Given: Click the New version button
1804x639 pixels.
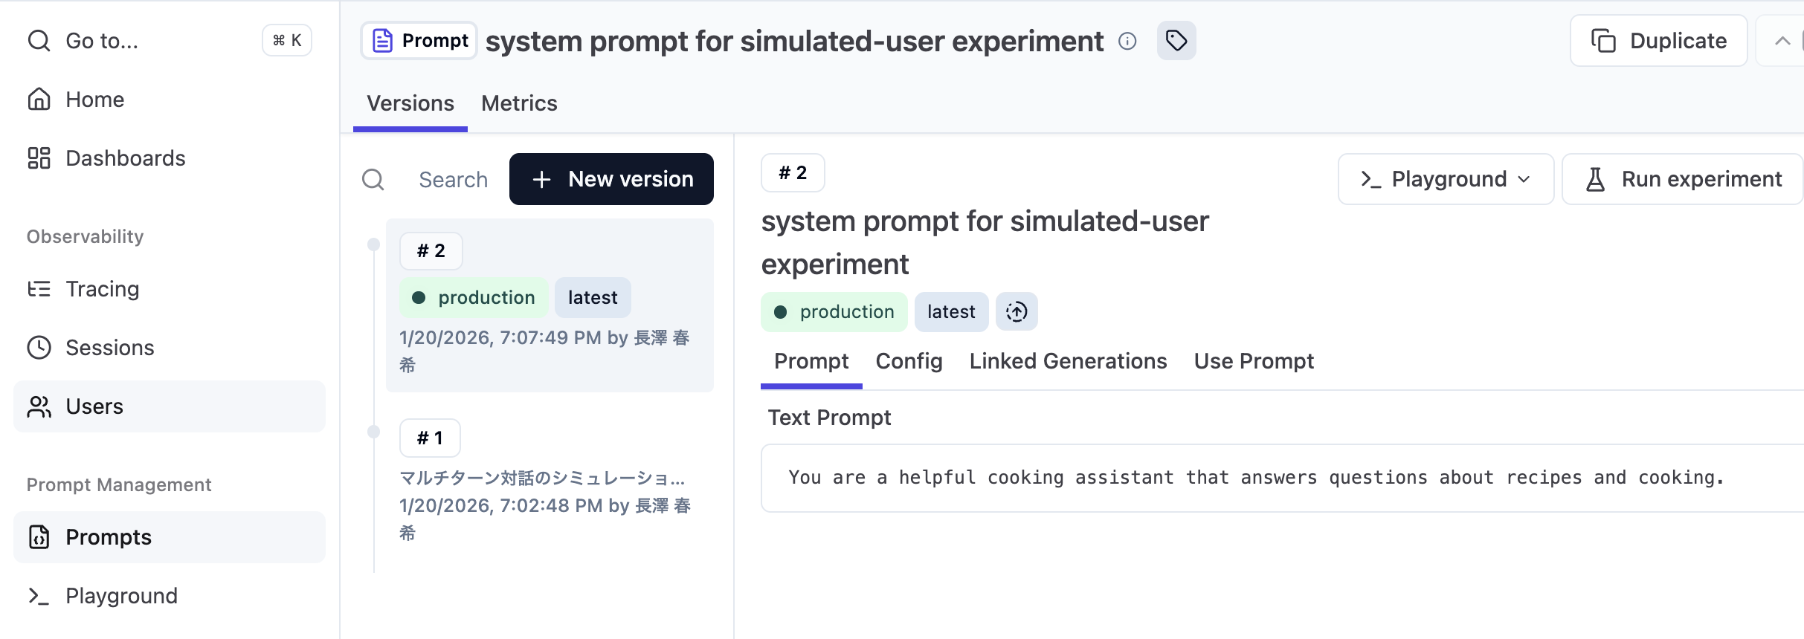Looking at the screenshot, I should 611,179.
